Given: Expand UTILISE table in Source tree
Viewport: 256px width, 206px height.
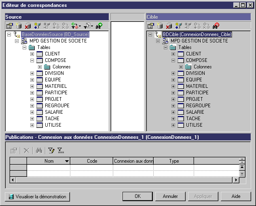Looking at the screenshot, I should (x=32, y=125).
